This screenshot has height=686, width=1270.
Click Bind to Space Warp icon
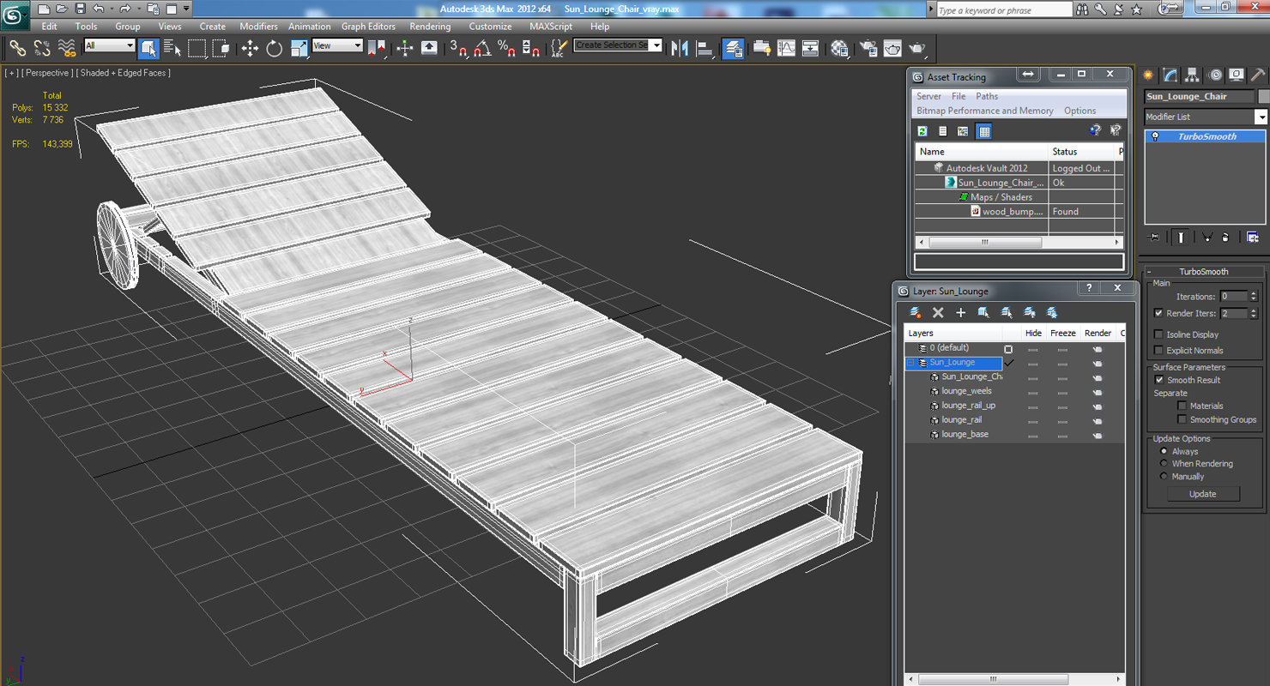66,48
